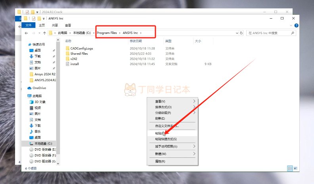Select the v242 folder icon
Viewport: 314px width, 184px height.
tap(67, 59)
